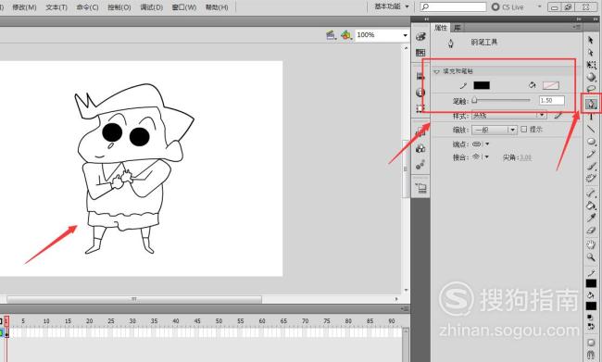Select the 3D Rotation tool

(x=591, y=77)
